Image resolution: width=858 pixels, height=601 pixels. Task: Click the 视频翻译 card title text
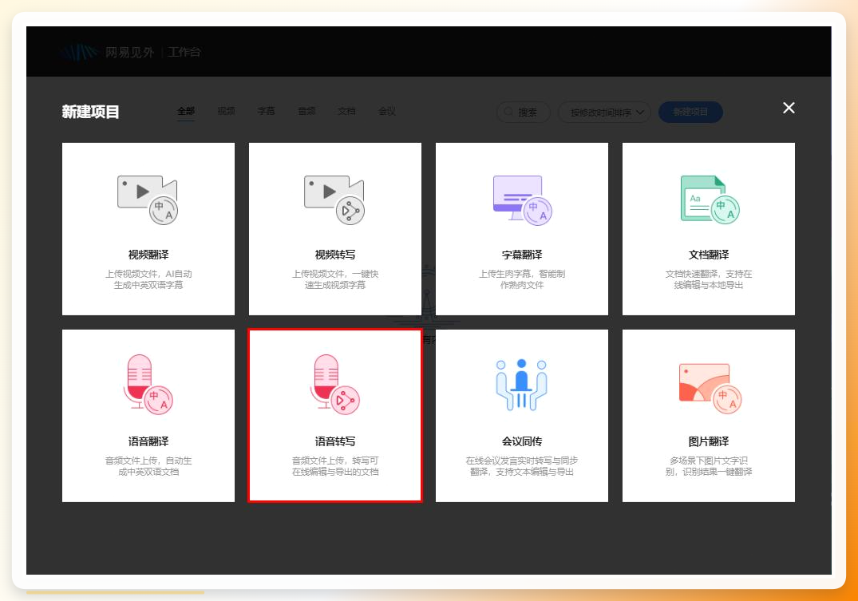tap(148, 255)
